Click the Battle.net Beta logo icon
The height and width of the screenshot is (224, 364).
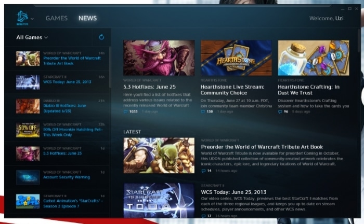(22, 18)
